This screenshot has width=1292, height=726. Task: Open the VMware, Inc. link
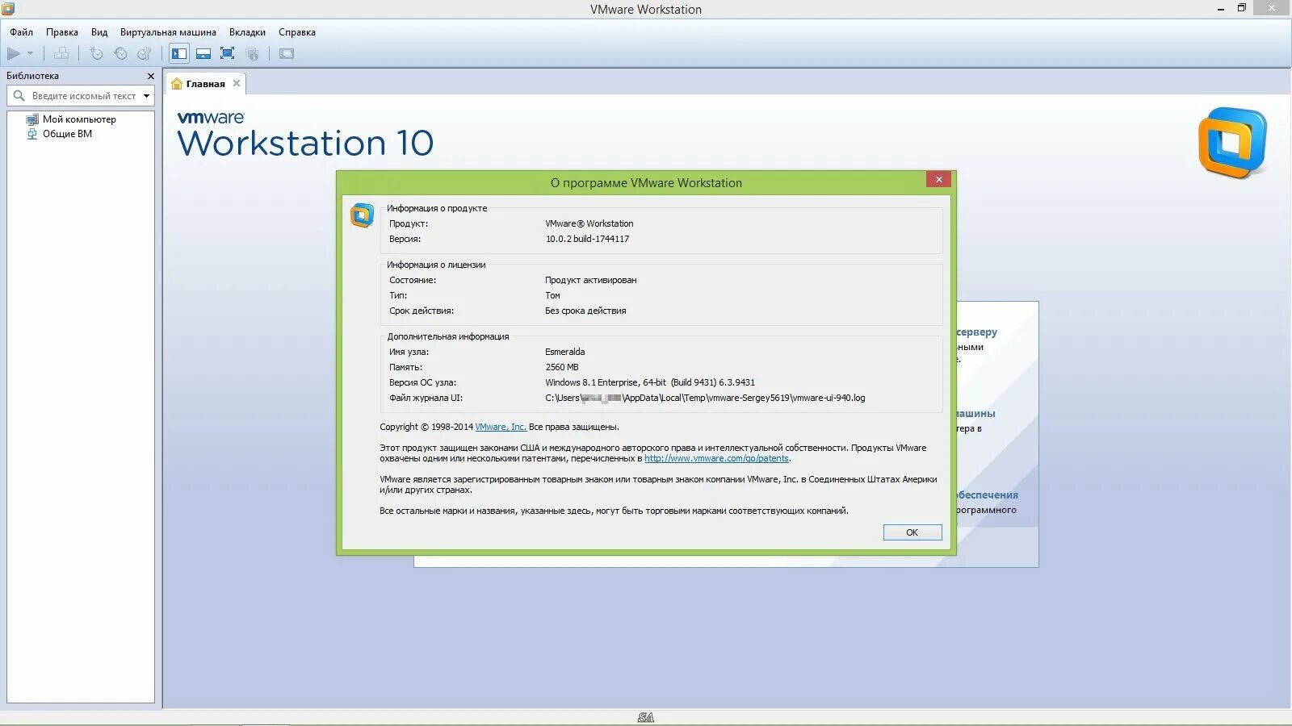[x=501, y=427]
